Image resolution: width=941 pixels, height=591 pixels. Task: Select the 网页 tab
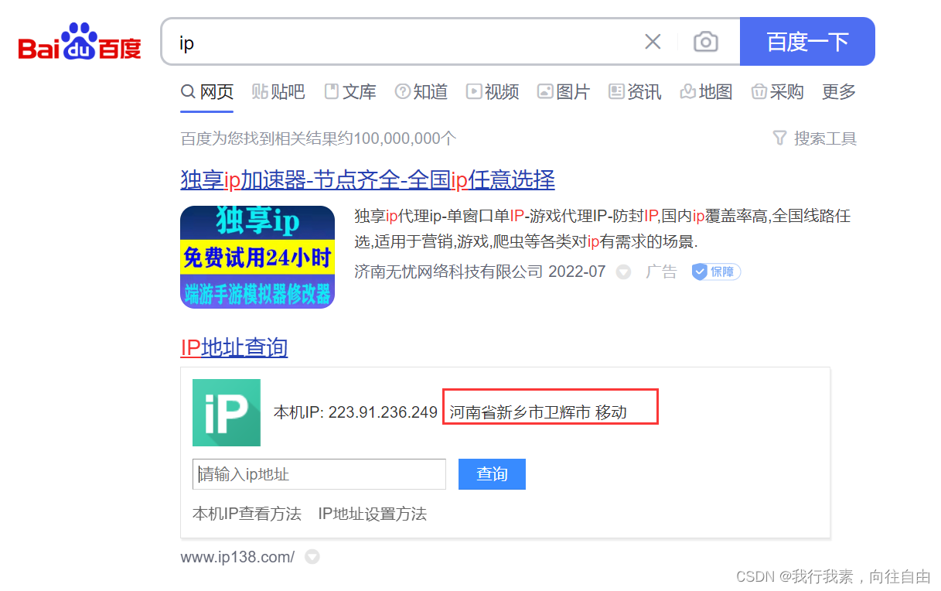click(207, 92)
